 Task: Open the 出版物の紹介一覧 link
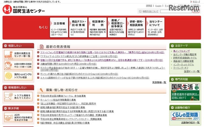pyautogui.click(x=190, y=123)
